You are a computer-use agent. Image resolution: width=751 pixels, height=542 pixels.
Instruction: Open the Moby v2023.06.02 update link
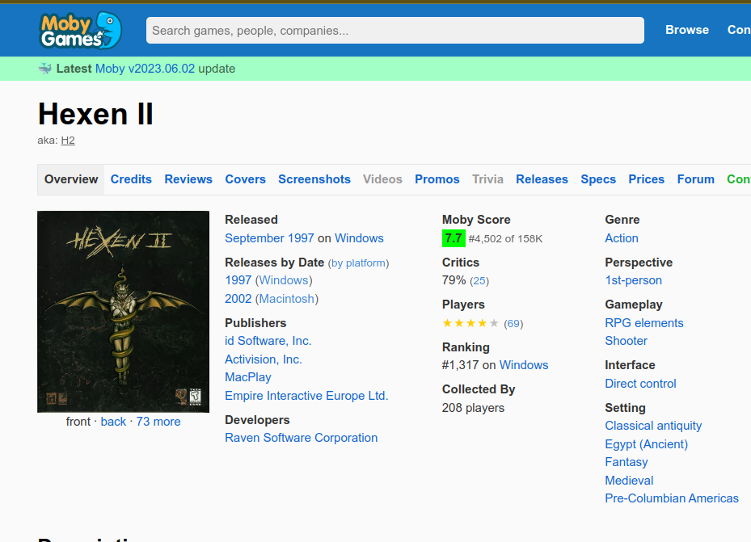[145, 69]
